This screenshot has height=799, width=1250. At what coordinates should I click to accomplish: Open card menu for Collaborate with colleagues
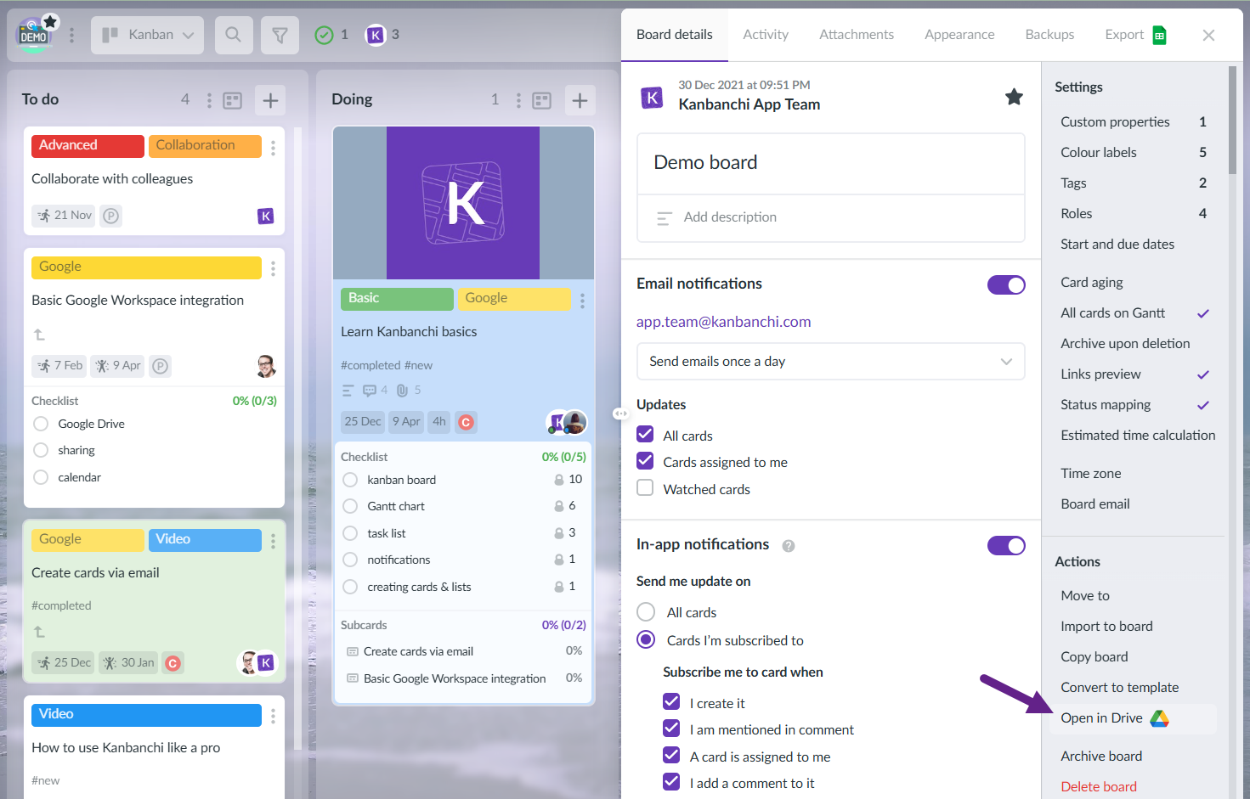coord(273,149)
